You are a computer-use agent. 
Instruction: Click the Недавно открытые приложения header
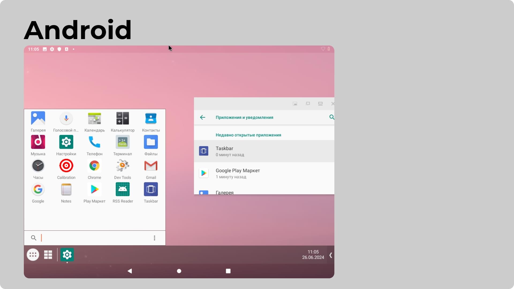tap(248, 135)
